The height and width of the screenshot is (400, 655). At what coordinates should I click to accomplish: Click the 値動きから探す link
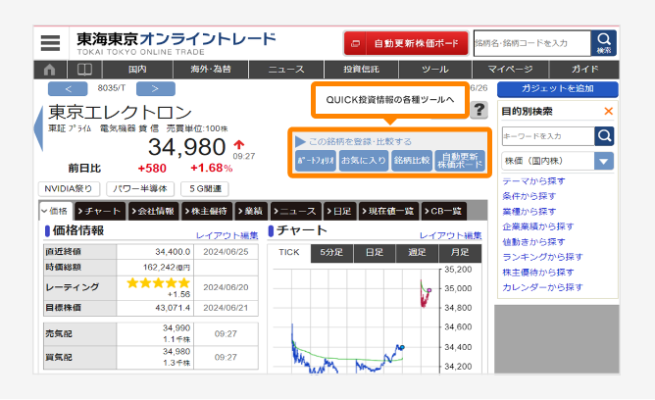pos(533,242)
